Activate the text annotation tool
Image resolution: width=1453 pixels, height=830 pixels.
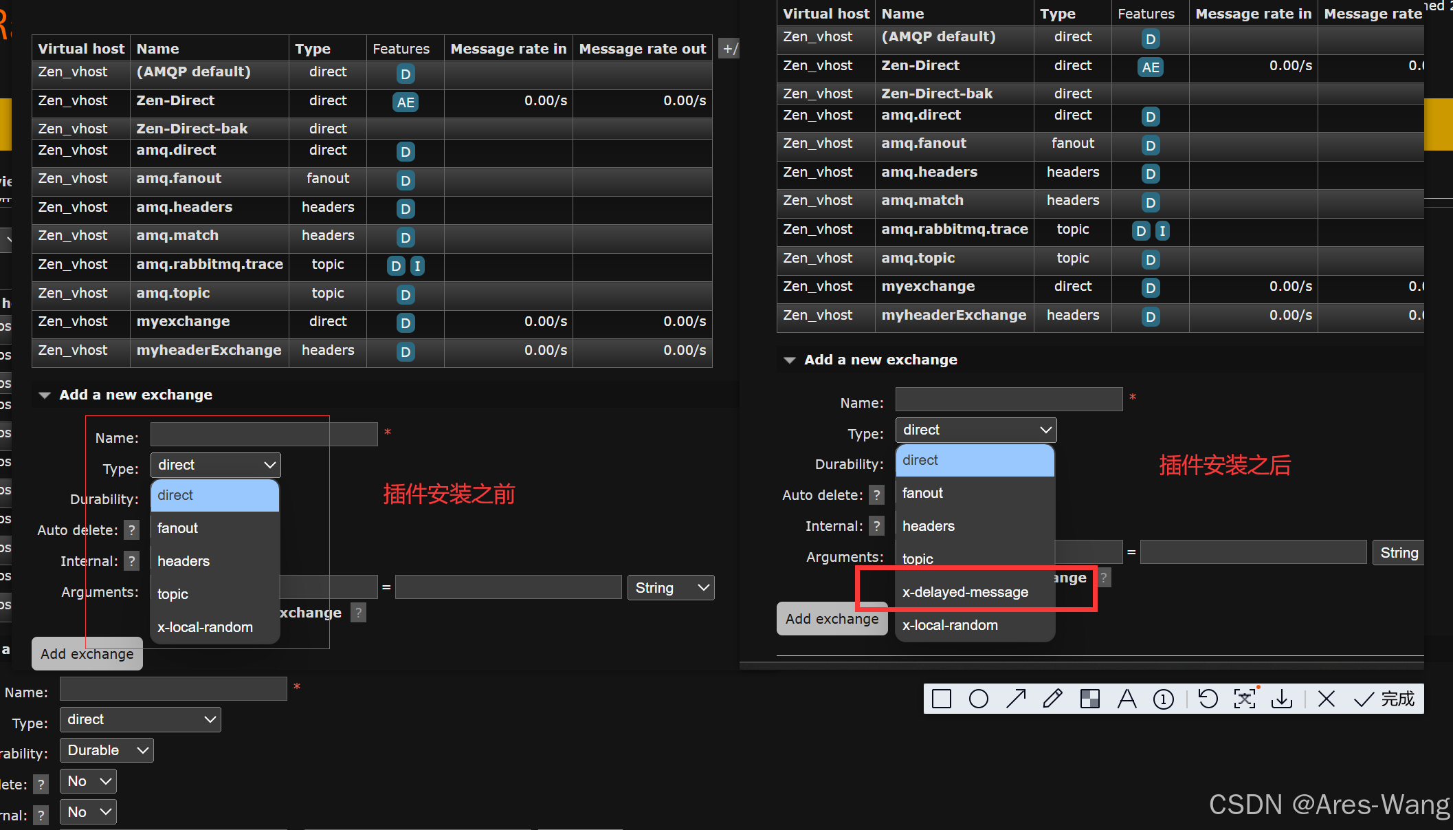(x=1127, y=699)
